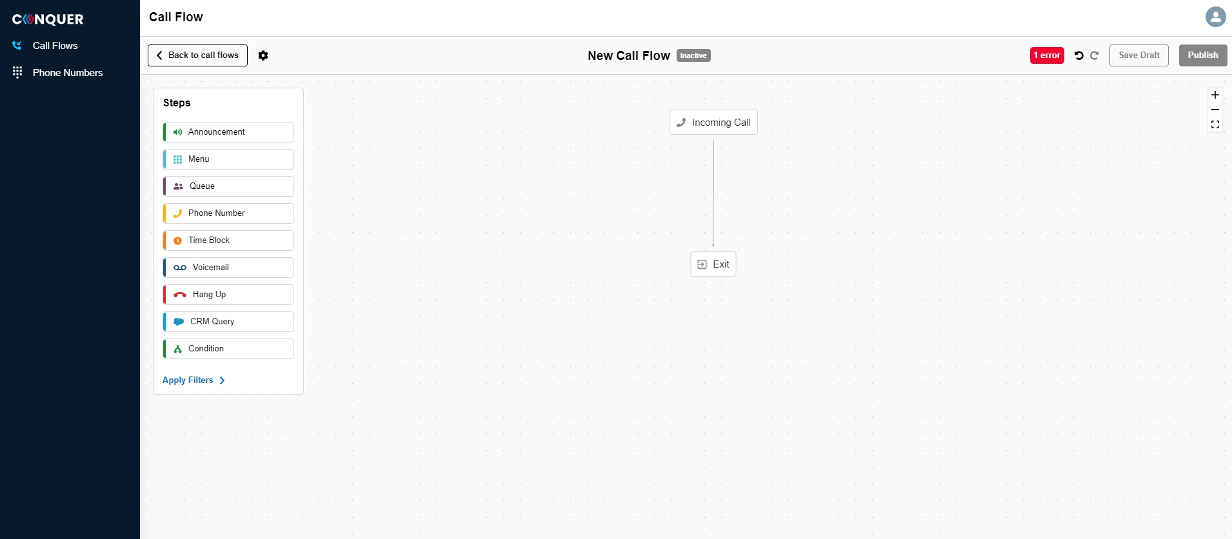Select the Queue step

pyautogui.click(x=228, y=186)
